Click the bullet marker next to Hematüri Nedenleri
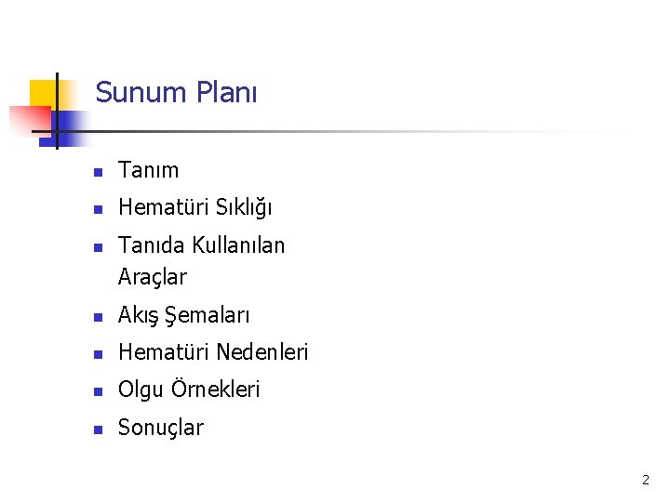This screenshot has width=670, height=502. click(x=99, y=354)
